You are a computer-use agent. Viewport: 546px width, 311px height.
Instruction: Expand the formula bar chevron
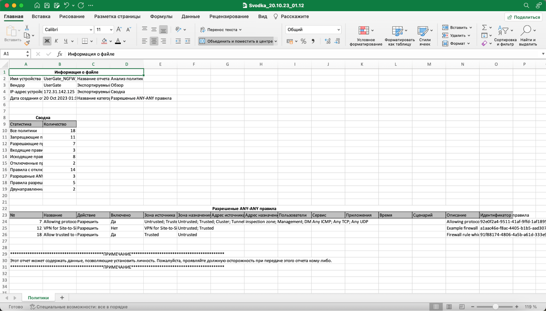[x=543, y=54]
